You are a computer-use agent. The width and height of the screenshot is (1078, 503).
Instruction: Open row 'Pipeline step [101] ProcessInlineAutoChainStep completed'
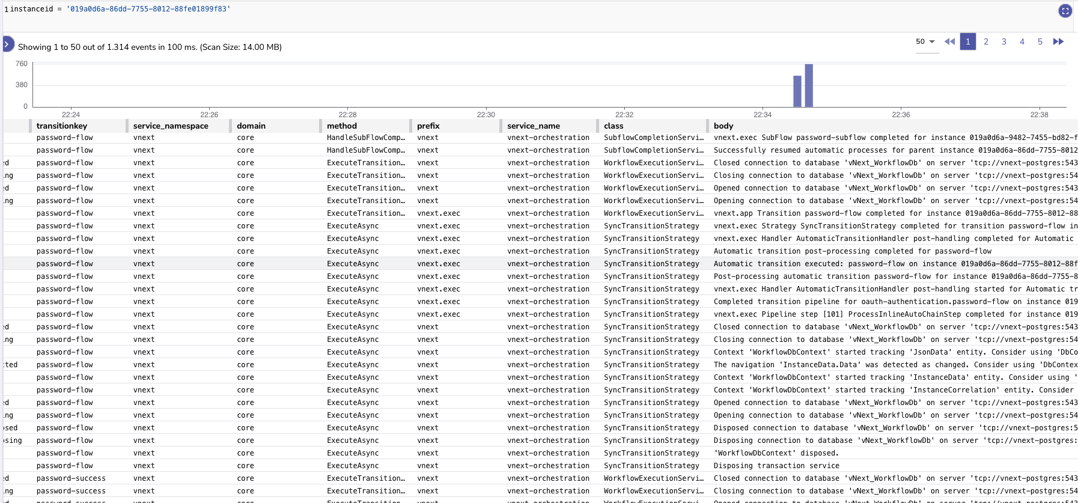[x=541, y=314]
